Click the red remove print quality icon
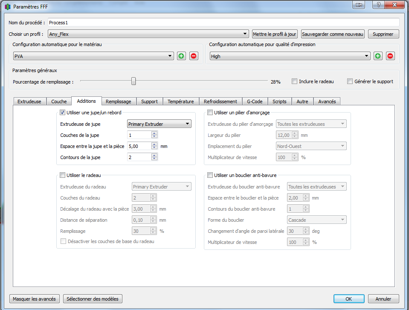Viewport: 409px width, 310px height. pos(390,56)
